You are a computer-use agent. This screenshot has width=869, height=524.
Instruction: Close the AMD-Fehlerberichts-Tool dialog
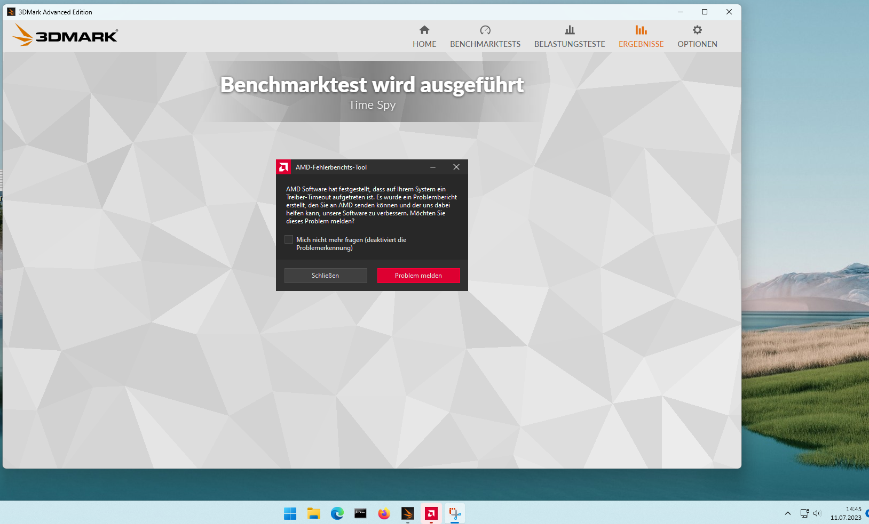pos(456,167)
